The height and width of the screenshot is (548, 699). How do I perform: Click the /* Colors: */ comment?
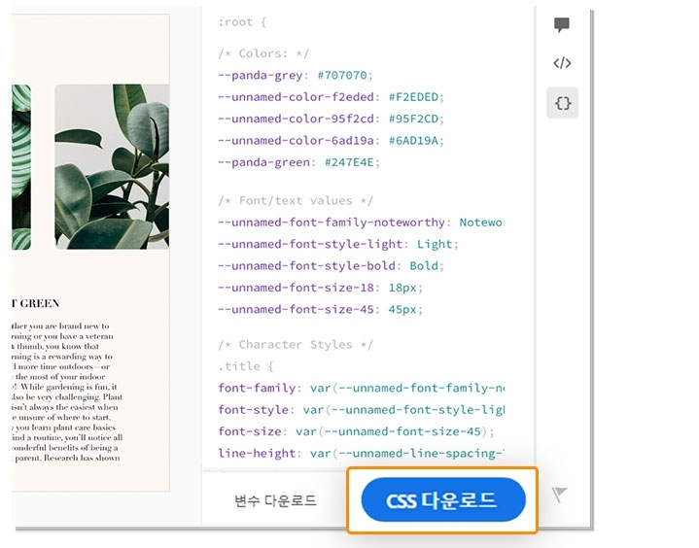[x=263, y=53]
